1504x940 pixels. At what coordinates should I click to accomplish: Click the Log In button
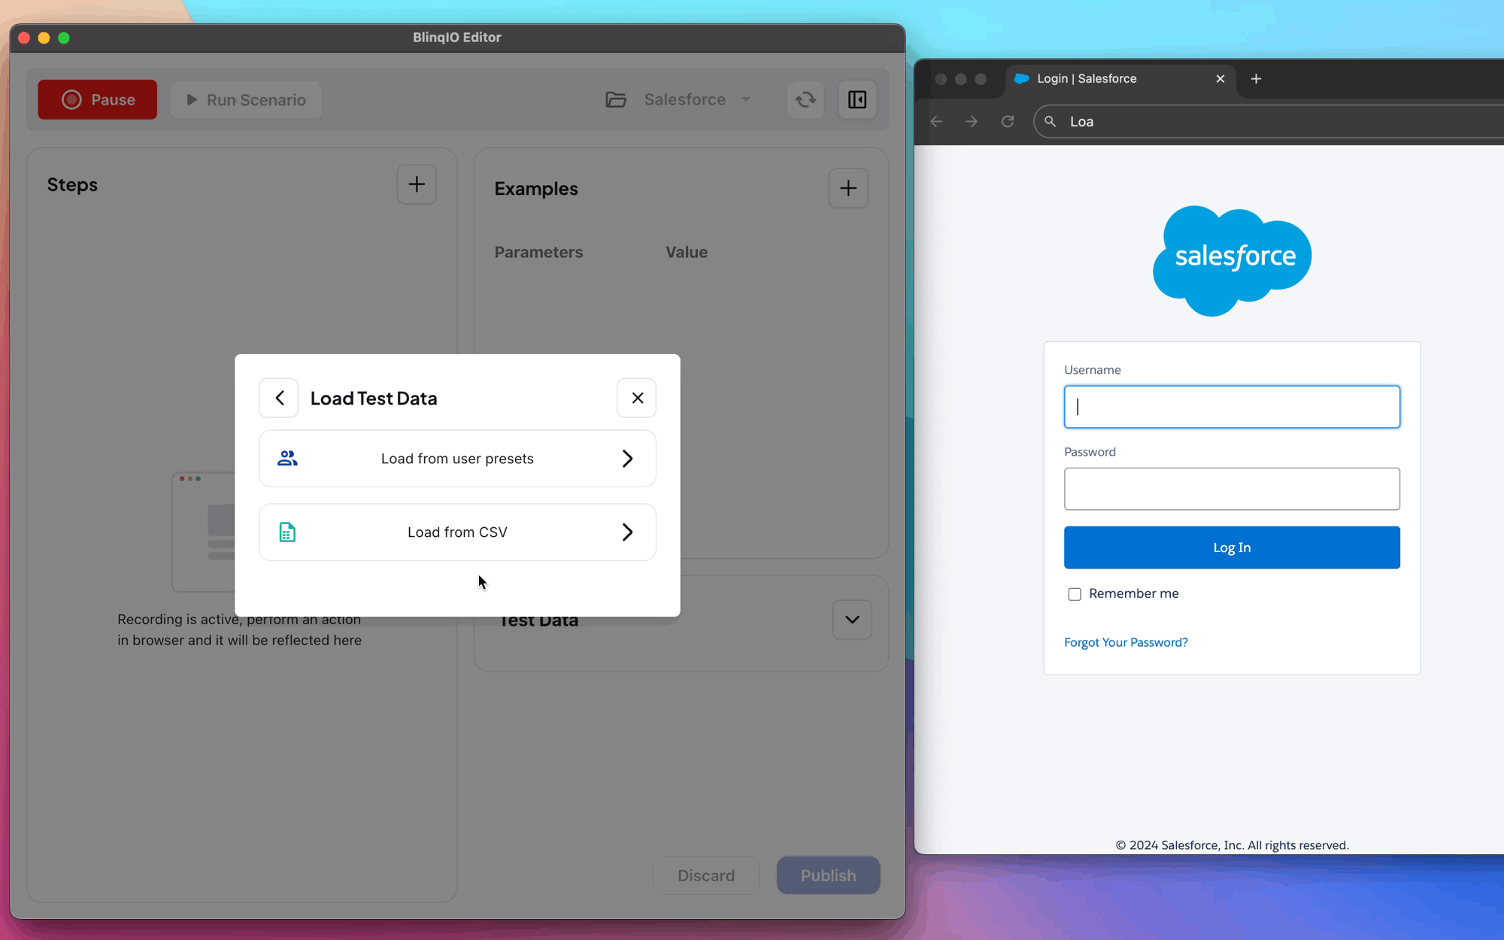pyautogui.click(x=1232, y=547)
